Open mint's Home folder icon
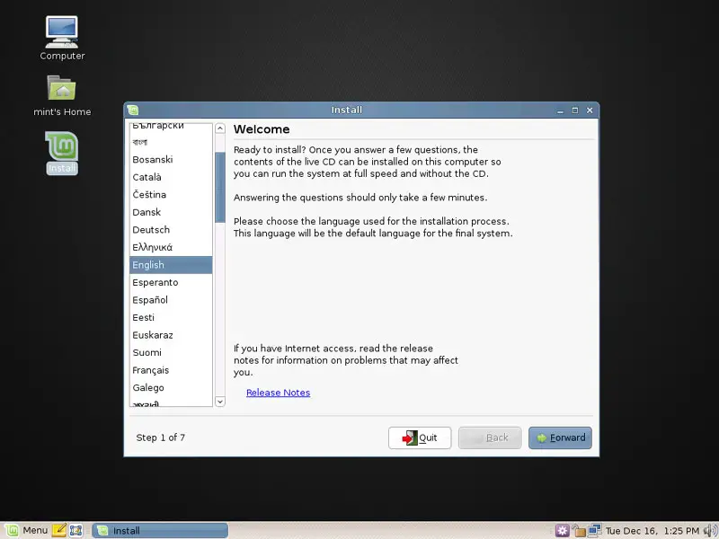The width and height of the screenshot is (719, 539). point(62,90)
